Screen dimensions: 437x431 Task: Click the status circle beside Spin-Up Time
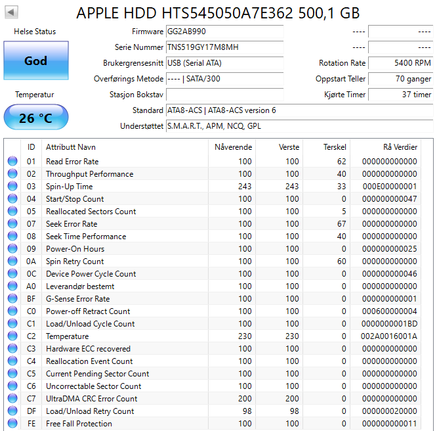tap(12, 187)
